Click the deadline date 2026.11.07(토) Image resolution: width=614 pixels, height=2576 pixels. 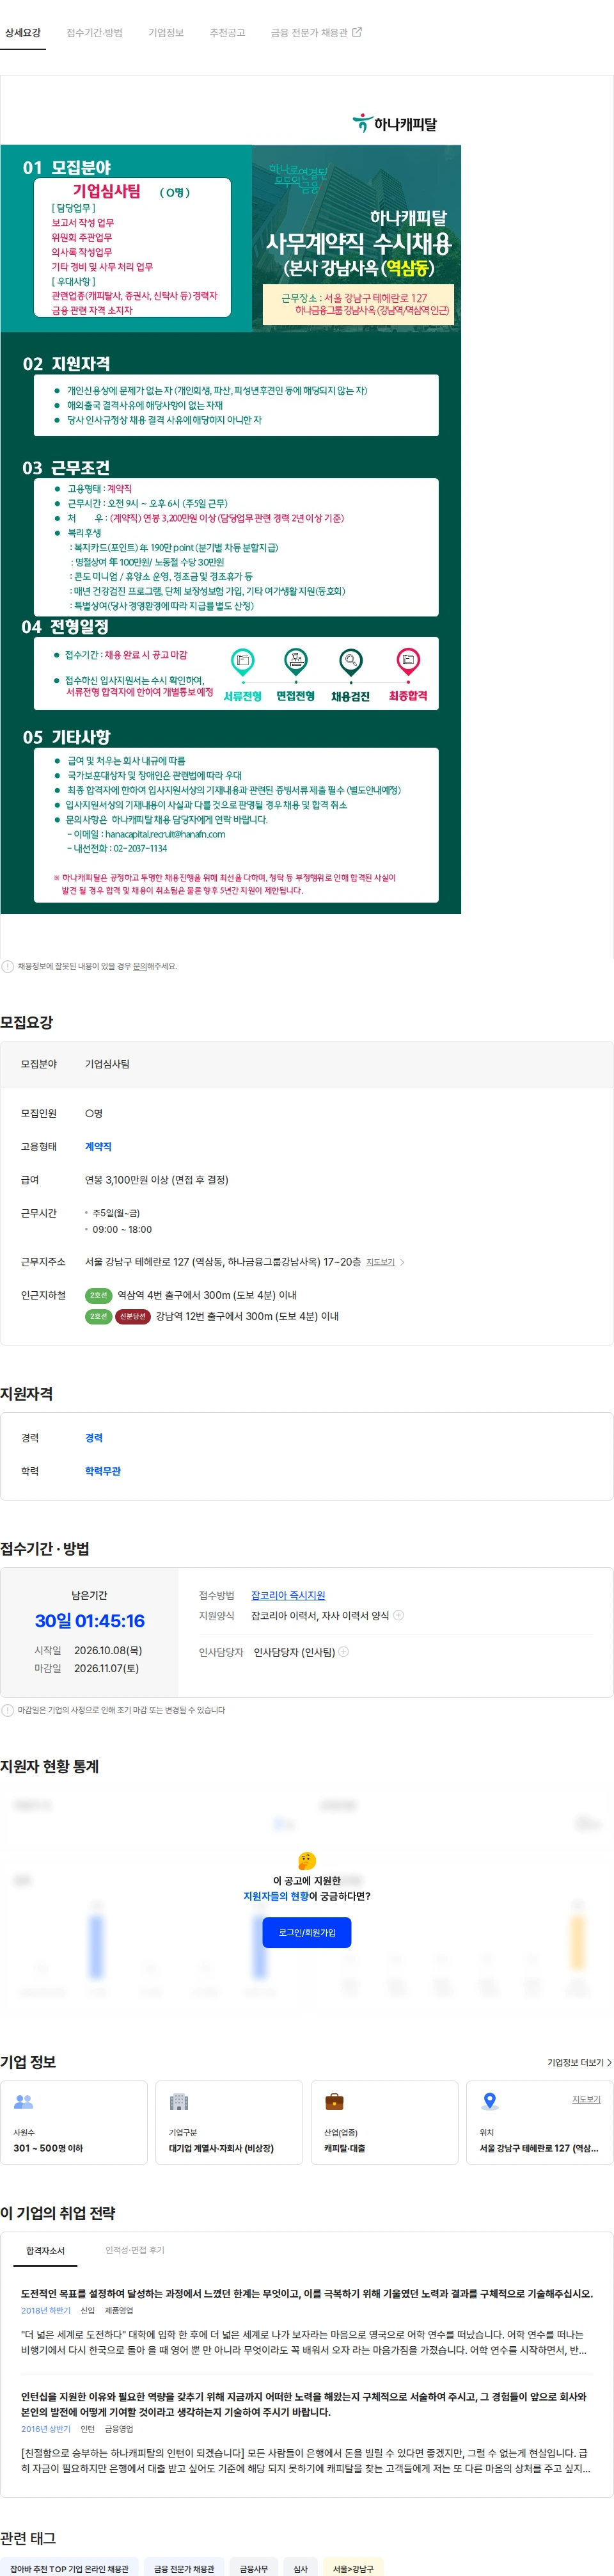click(107, 1668)
